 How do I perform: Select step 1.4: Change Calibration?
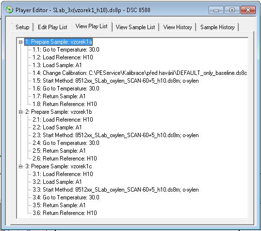point(140,73)
